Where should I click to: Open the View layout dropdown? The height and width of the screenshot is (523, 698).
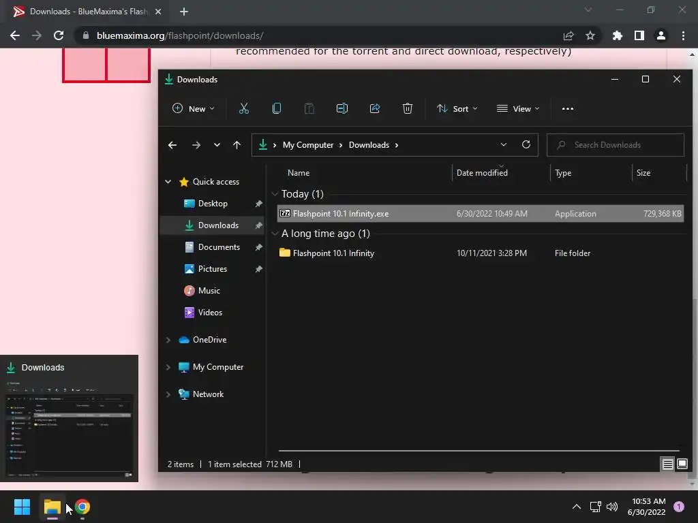point(518,108)
